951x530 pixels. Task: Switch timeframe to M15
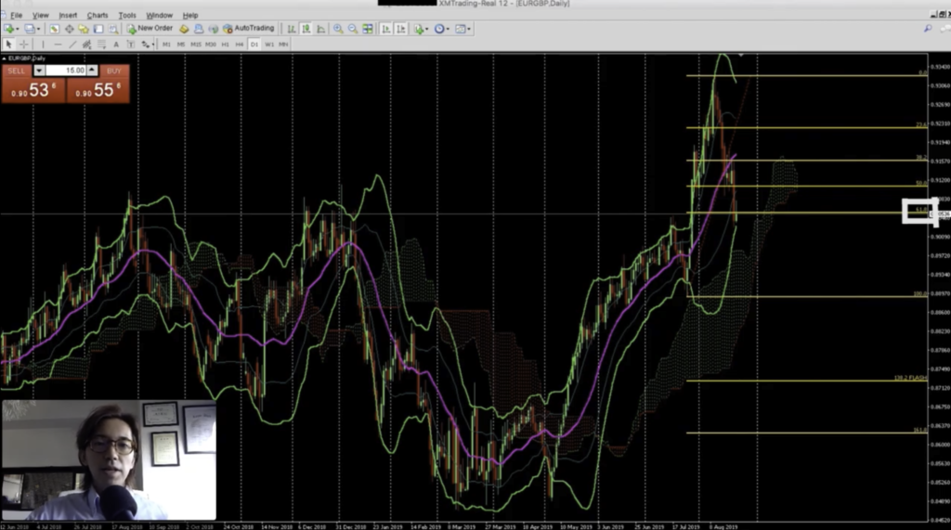[x=195, y=45]
